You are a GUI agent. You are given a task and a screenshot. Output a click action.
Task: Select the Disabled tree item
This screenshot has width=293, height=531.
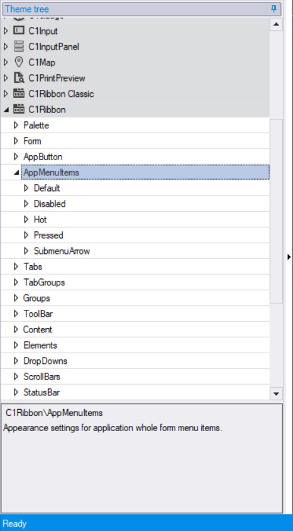(50, 204)
